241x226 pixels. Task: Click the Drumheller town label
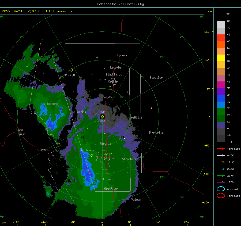tap(157, 132)
